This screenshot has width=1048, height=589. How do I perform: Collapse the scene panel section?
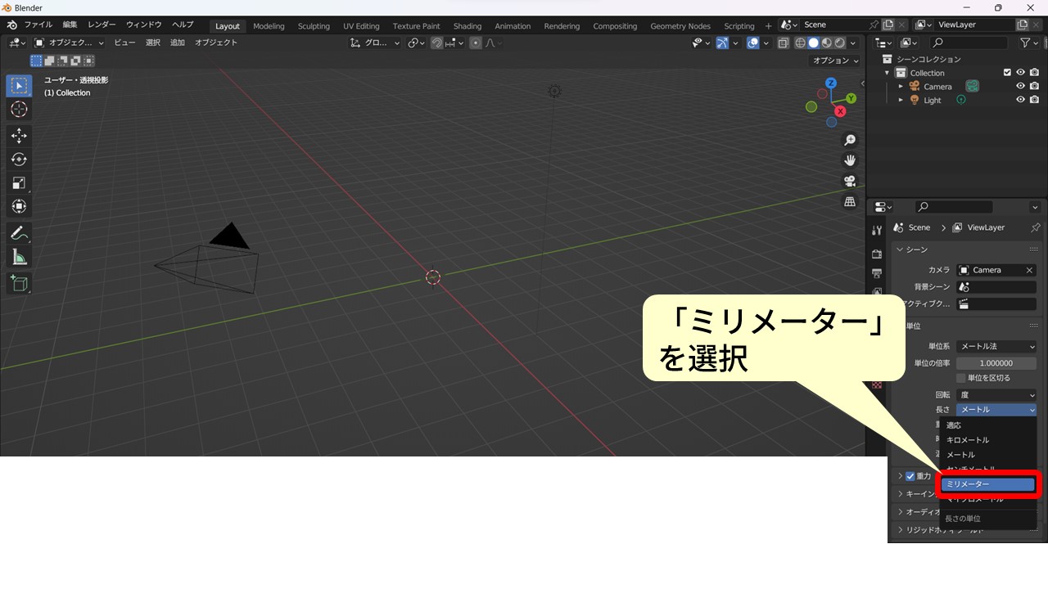pos(900,250)
